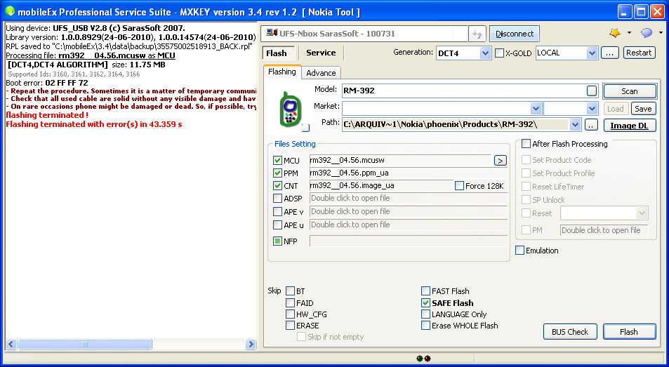Expand the Path dropdown list

[x=576, y=125]
